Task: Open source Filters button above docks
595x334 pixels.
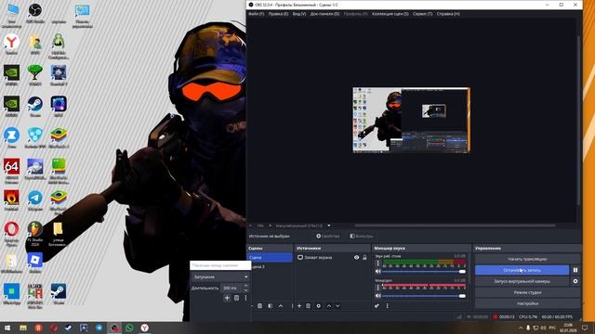Action: 362,236
